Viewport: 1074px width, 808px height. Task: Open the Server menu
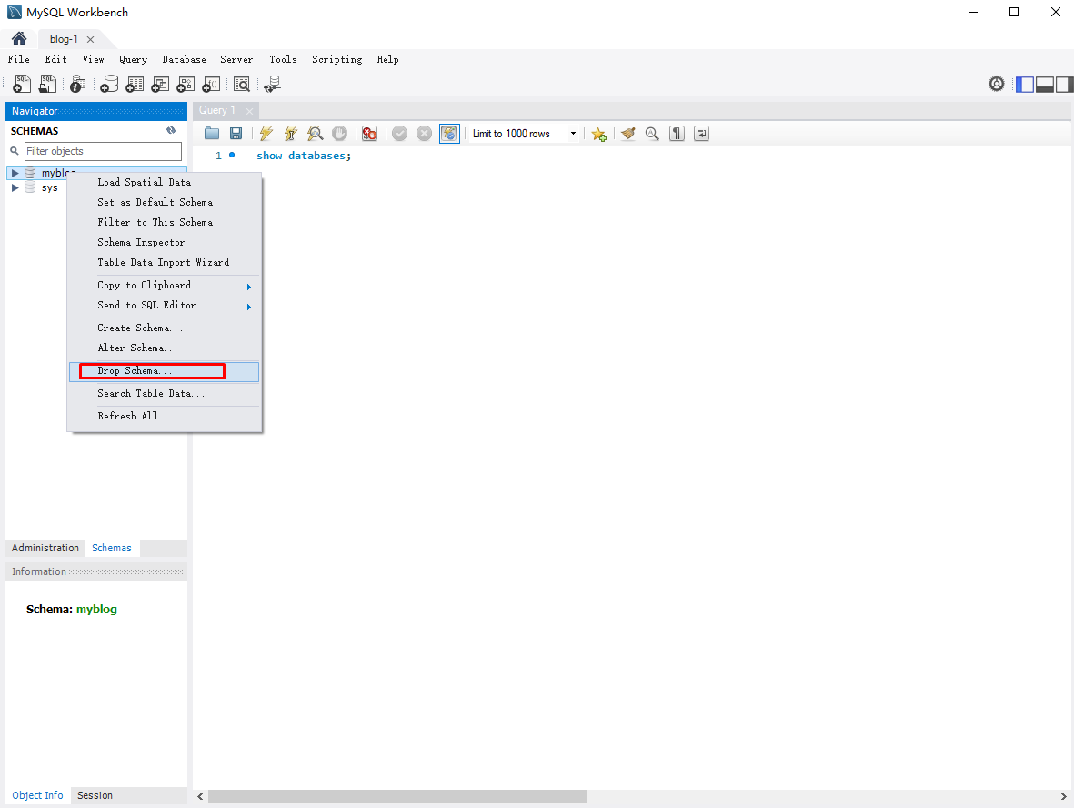click(x=237, y=60)
